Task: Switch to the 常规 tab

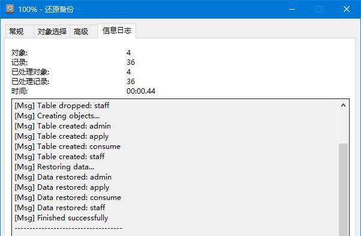Action: coord(20,31)
